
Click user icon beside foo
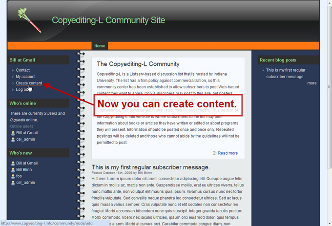pos(13,176)
